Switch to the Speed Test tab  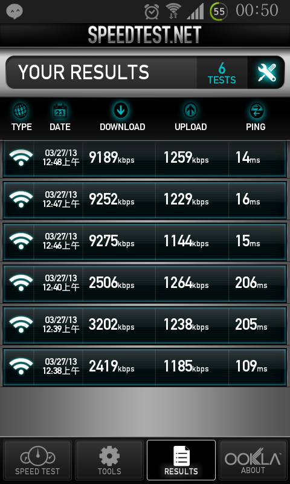37,460
